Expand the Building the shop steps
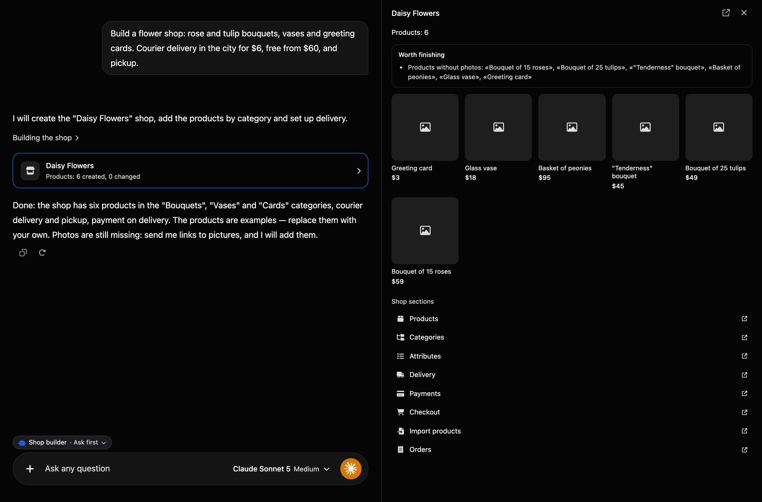Screen dimensions: 762x502 click(45, 138)
